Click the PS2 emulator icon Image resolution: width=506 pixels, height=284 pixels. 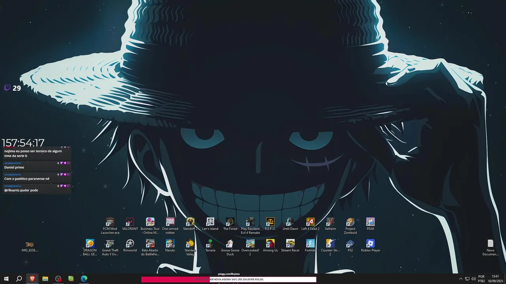(x=350, y=245)
